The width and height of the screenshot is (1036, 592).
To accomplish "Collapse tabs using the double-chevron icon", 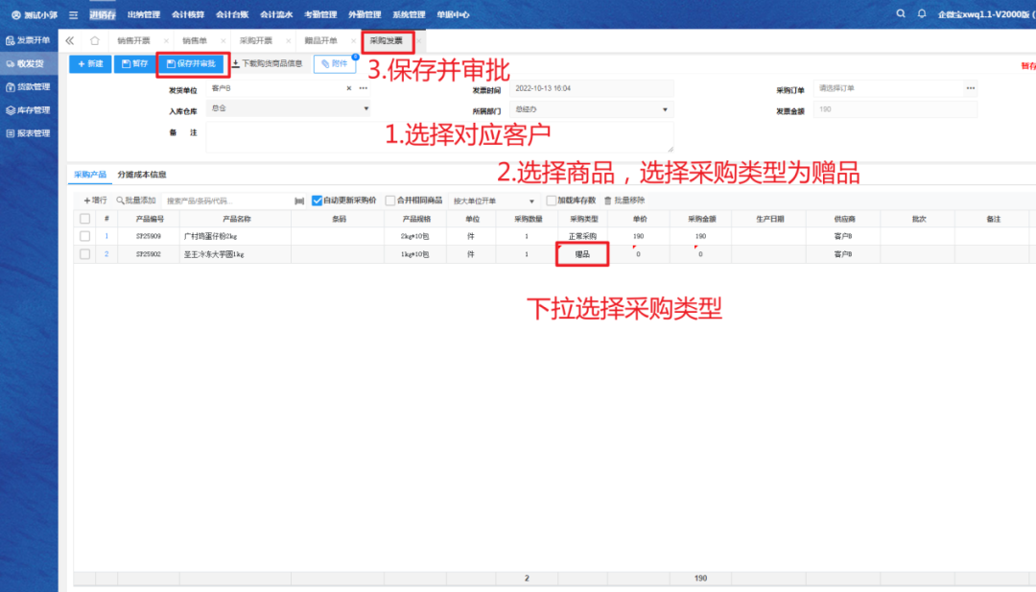I will click(69, 41).
